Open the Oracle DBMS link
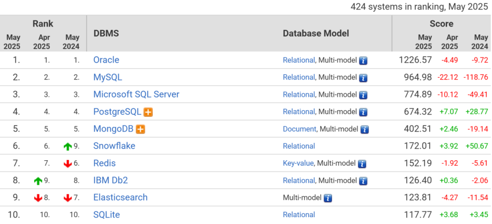 [106, 60]
